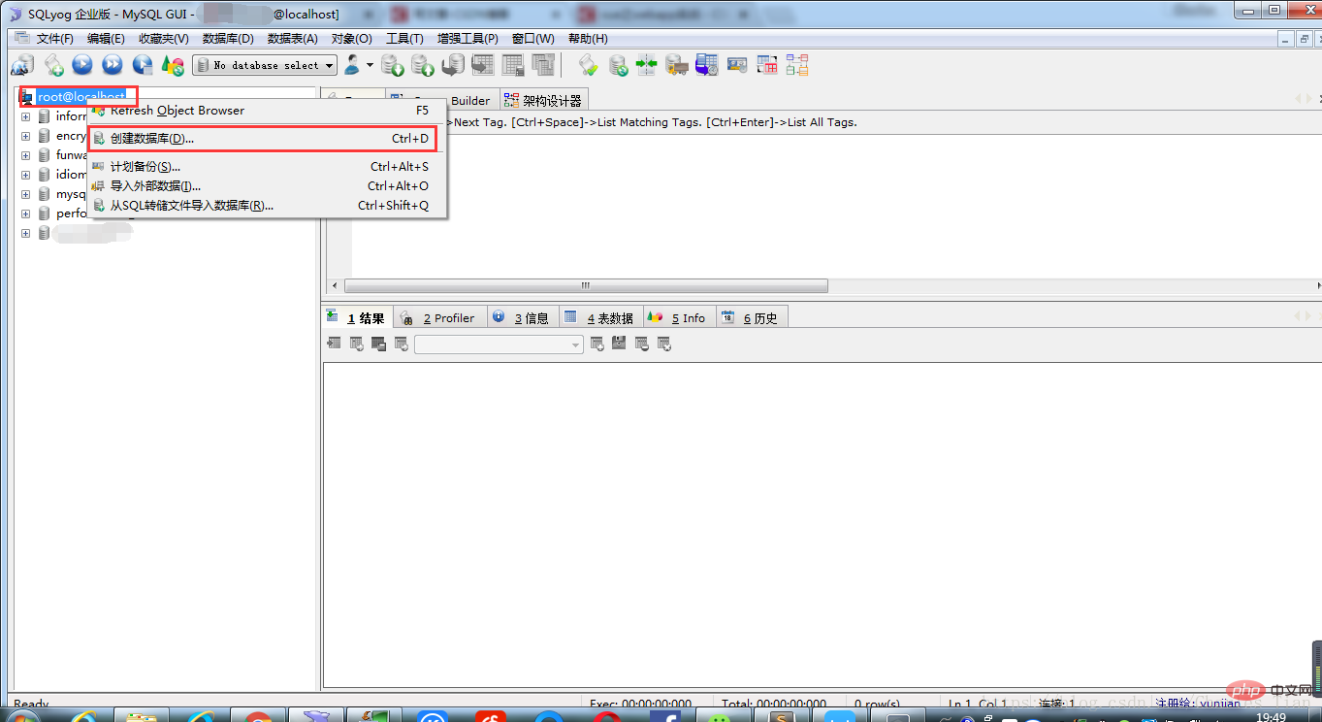Image resolution: width=1322 pixels, height=722 pixels.
Task: Select 从SQL转储文件导入数据库(R)... entry
Action: coord(267,206)
